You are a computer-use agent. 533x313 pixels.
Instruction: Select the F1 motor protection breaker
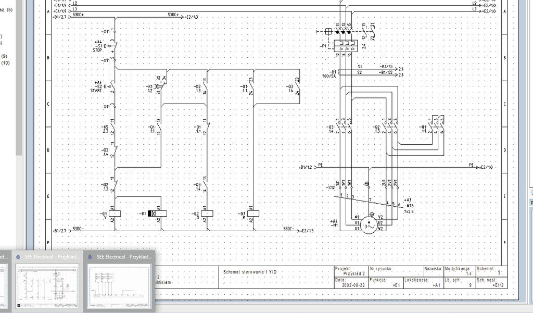point(346,46)
